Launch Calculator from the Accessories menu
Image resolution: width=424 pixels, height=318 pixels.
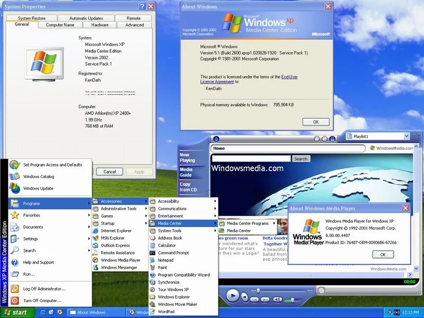168,246
